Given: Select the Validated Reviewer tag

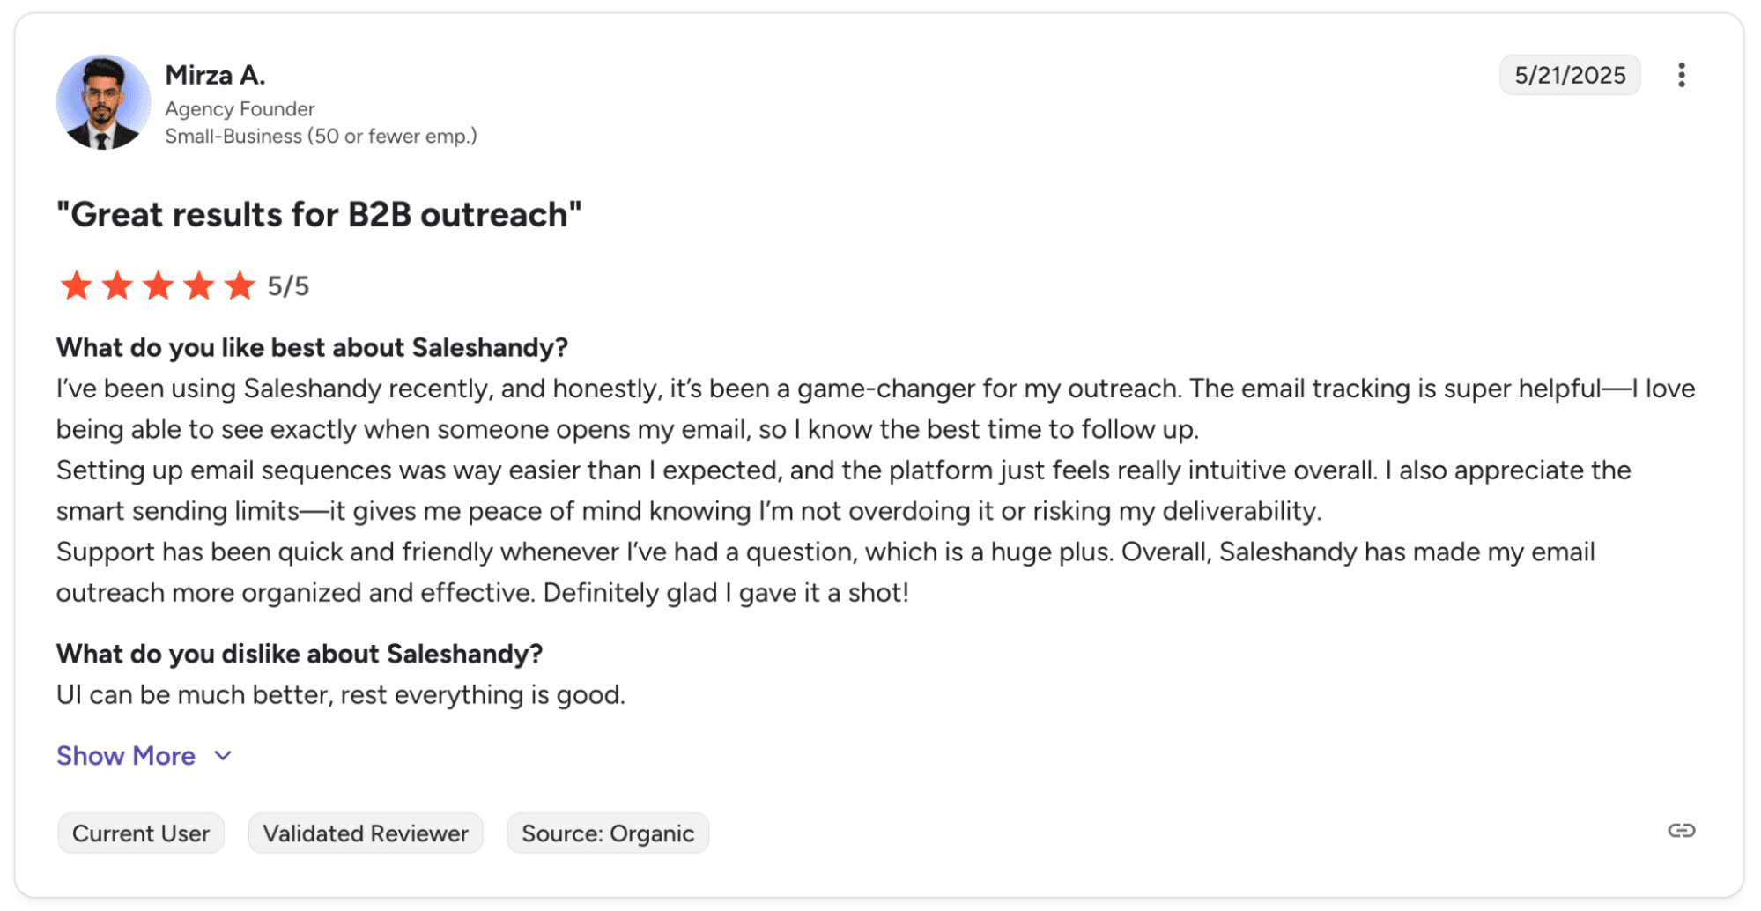Looking at the screenshot, I should click(x=366, y=833).
